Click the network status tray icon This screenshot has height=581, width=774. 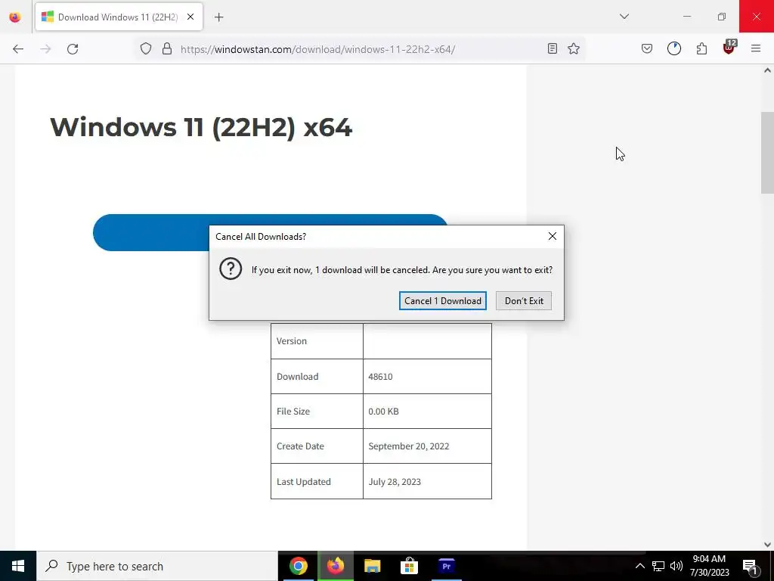(x=658, y=566)
